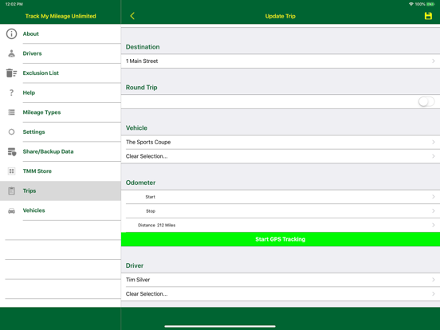Open the Tim Silver driver chevron
This screenshot has height=330, width=440.
(x=434, y=280)
